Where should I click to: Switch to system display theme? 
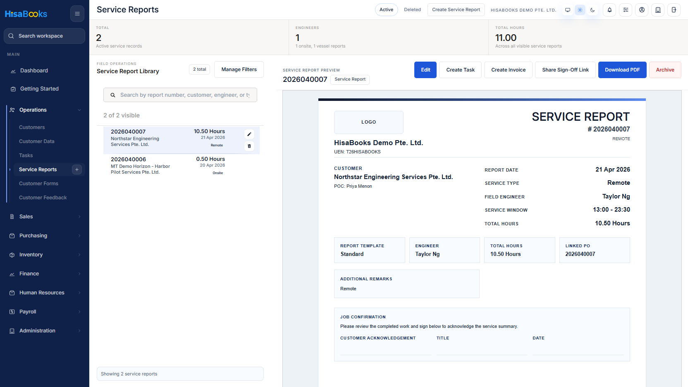click(568, 10)
